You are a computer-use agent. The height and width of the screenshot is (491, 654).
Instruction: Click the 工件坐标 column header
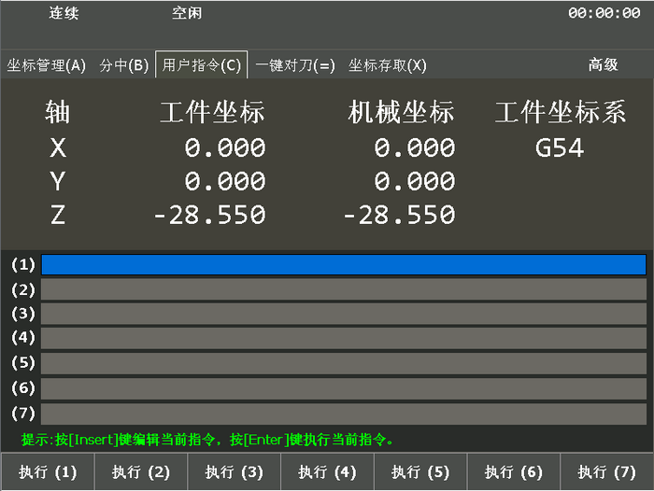[212, 112]
